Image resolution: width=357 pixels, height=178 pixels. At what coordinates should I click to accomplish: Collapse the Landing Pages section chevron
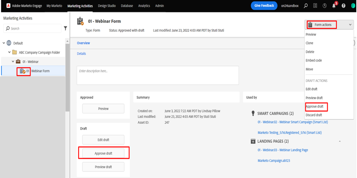(x=340, y=141)
